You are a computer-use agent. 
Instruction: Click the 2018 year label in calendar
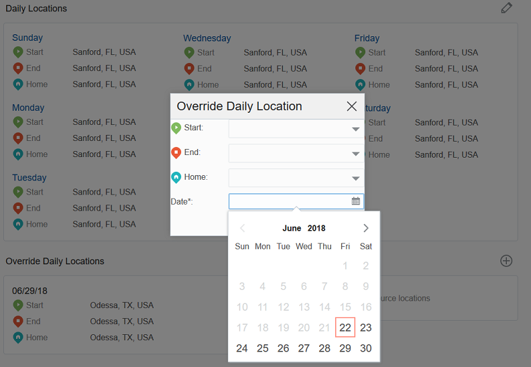pyautogui.click(x=316, y=228)
